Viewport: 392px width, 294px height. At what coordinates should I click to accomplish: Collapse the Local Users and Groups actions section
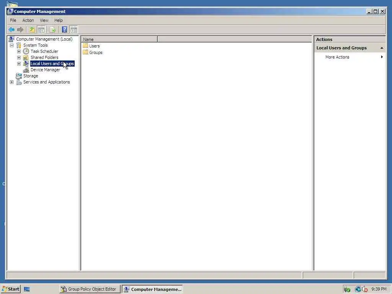coord(382,48)
